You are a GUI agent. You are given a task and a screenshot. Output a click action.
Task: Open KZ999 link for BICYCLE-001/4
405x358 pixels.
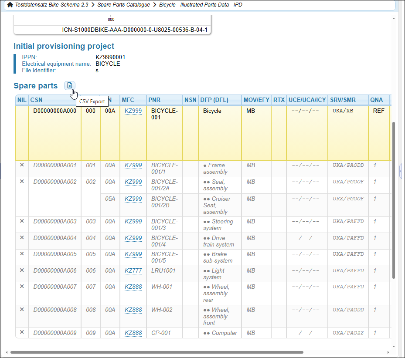coord(133,238)
